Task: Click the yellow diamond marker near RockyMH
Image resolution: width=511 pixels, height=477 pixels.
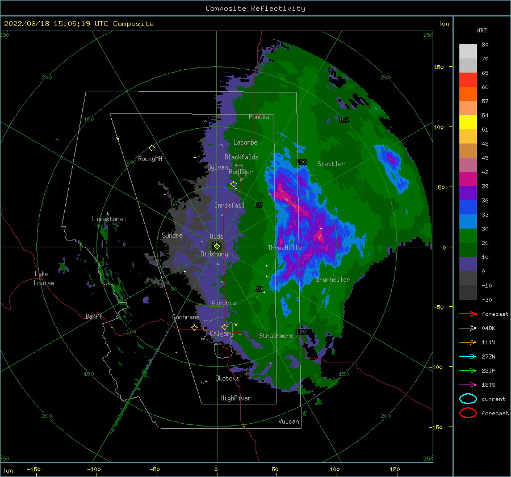Action: (152, 148)
